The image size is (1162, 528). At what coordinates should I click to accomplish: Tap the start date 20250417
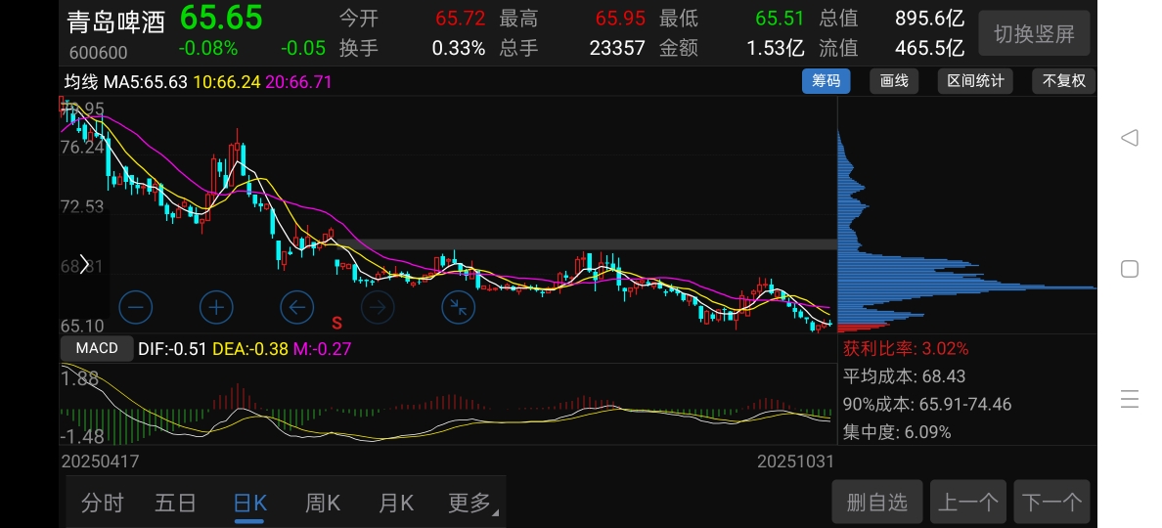pyautogui.click(x=100, y=462)
